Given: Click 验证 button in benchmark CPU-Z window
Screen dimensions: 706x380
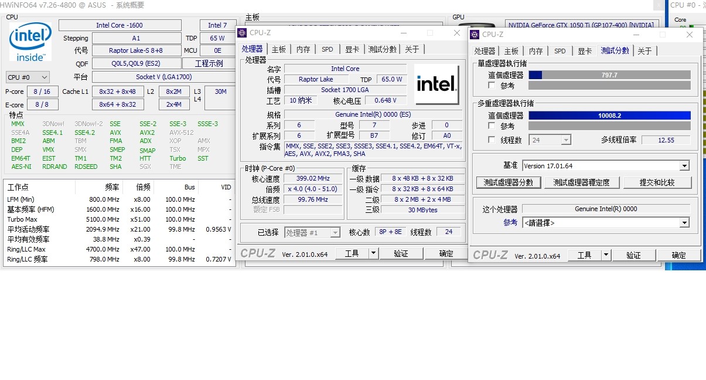Looking at the screenshot, I should pos(633,255).
